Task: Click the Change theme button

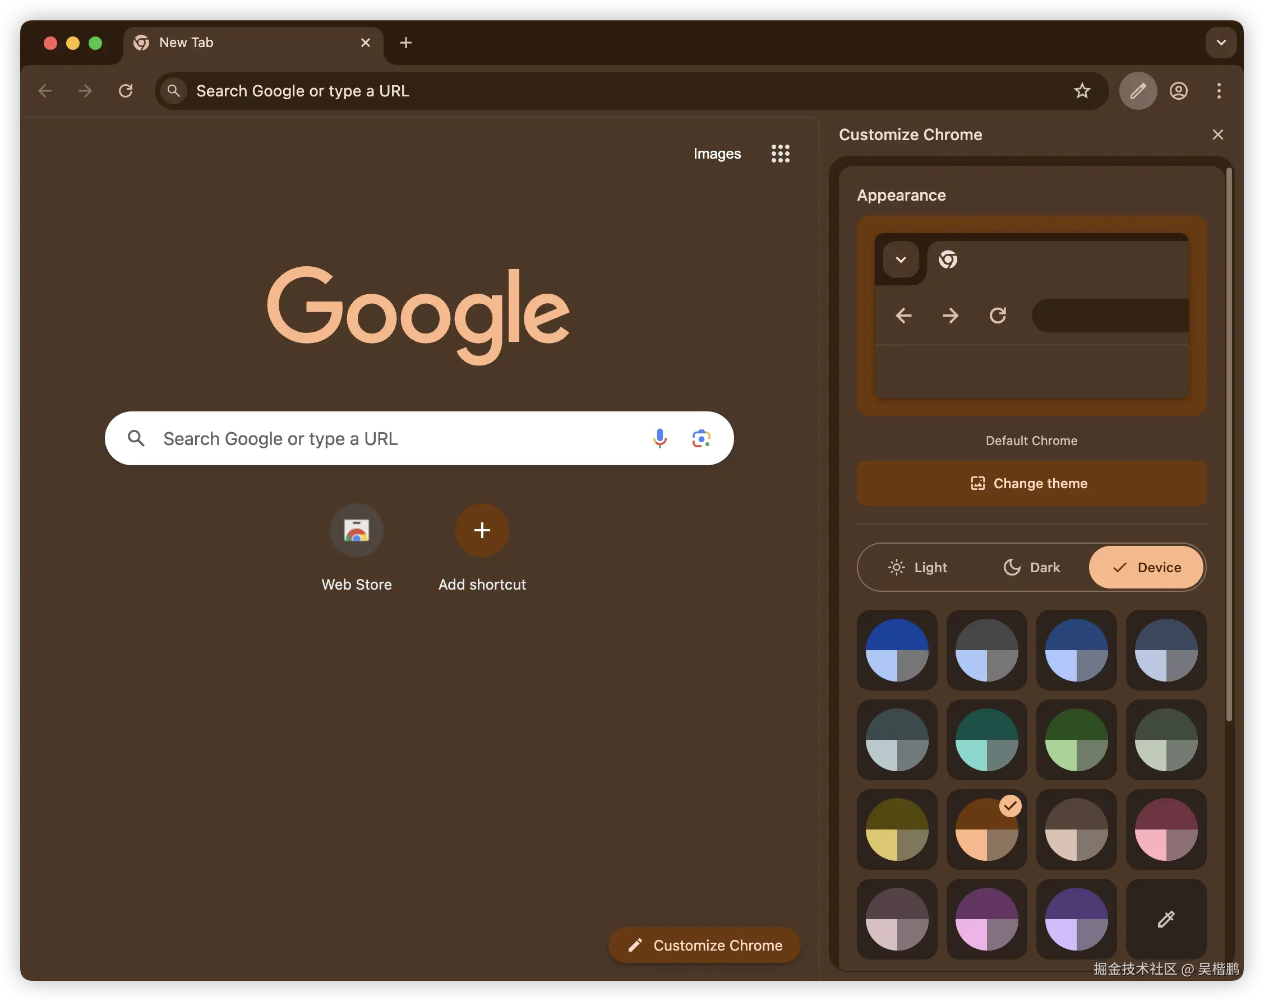Action: 1031,483
